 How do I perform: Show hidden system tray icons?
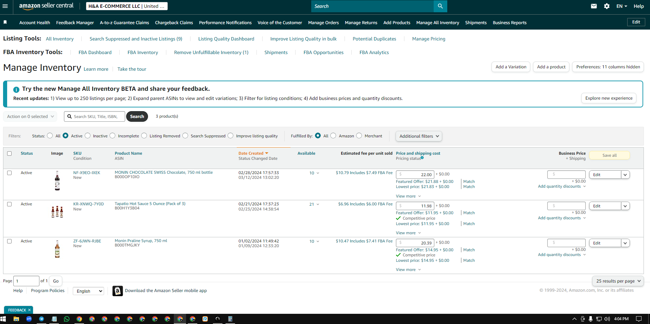coord(574,319)
